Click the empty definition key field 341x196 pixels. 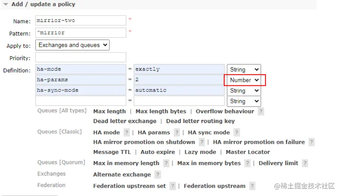tap(81, 101)
